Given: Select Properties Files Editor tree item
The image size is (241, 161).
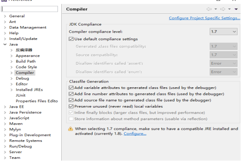Looking at the screenshot, I should (x=37, y=101).
